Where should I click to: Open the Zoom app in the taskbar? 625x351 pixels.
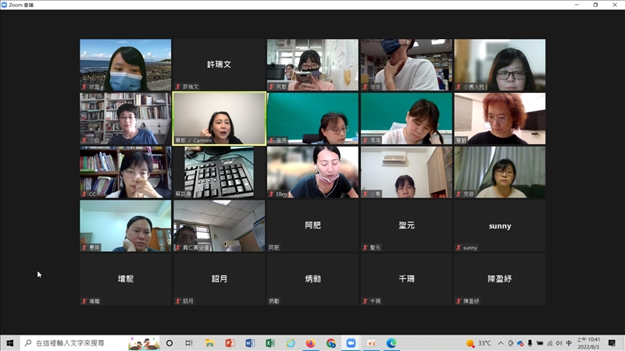[351, 343]
